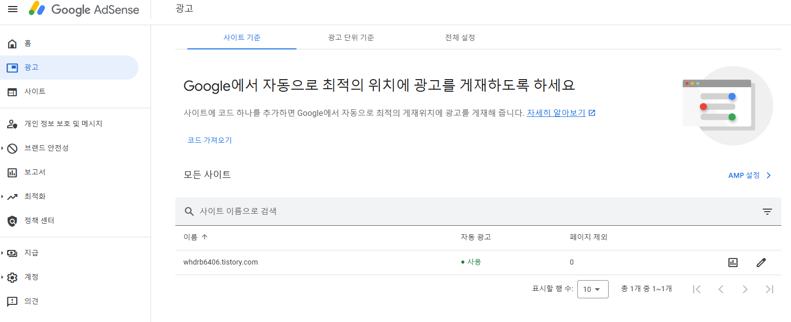791x322 pixels.
Task: Sort by the 이름 column arrow
Action: [x=205, y=237]
